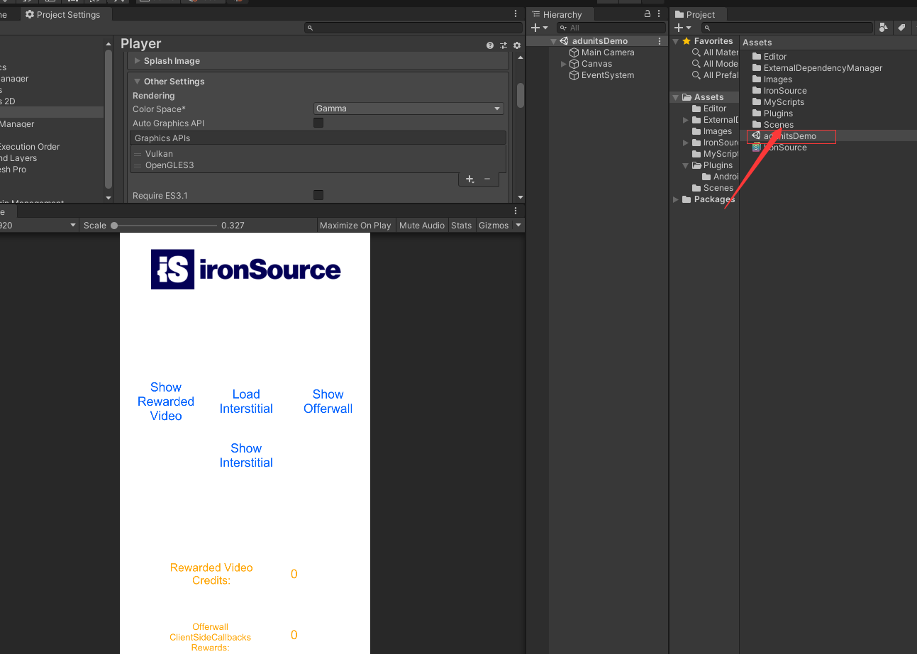Open Color Space Gamma dropdown
The image size is (917, 654).
409,109
